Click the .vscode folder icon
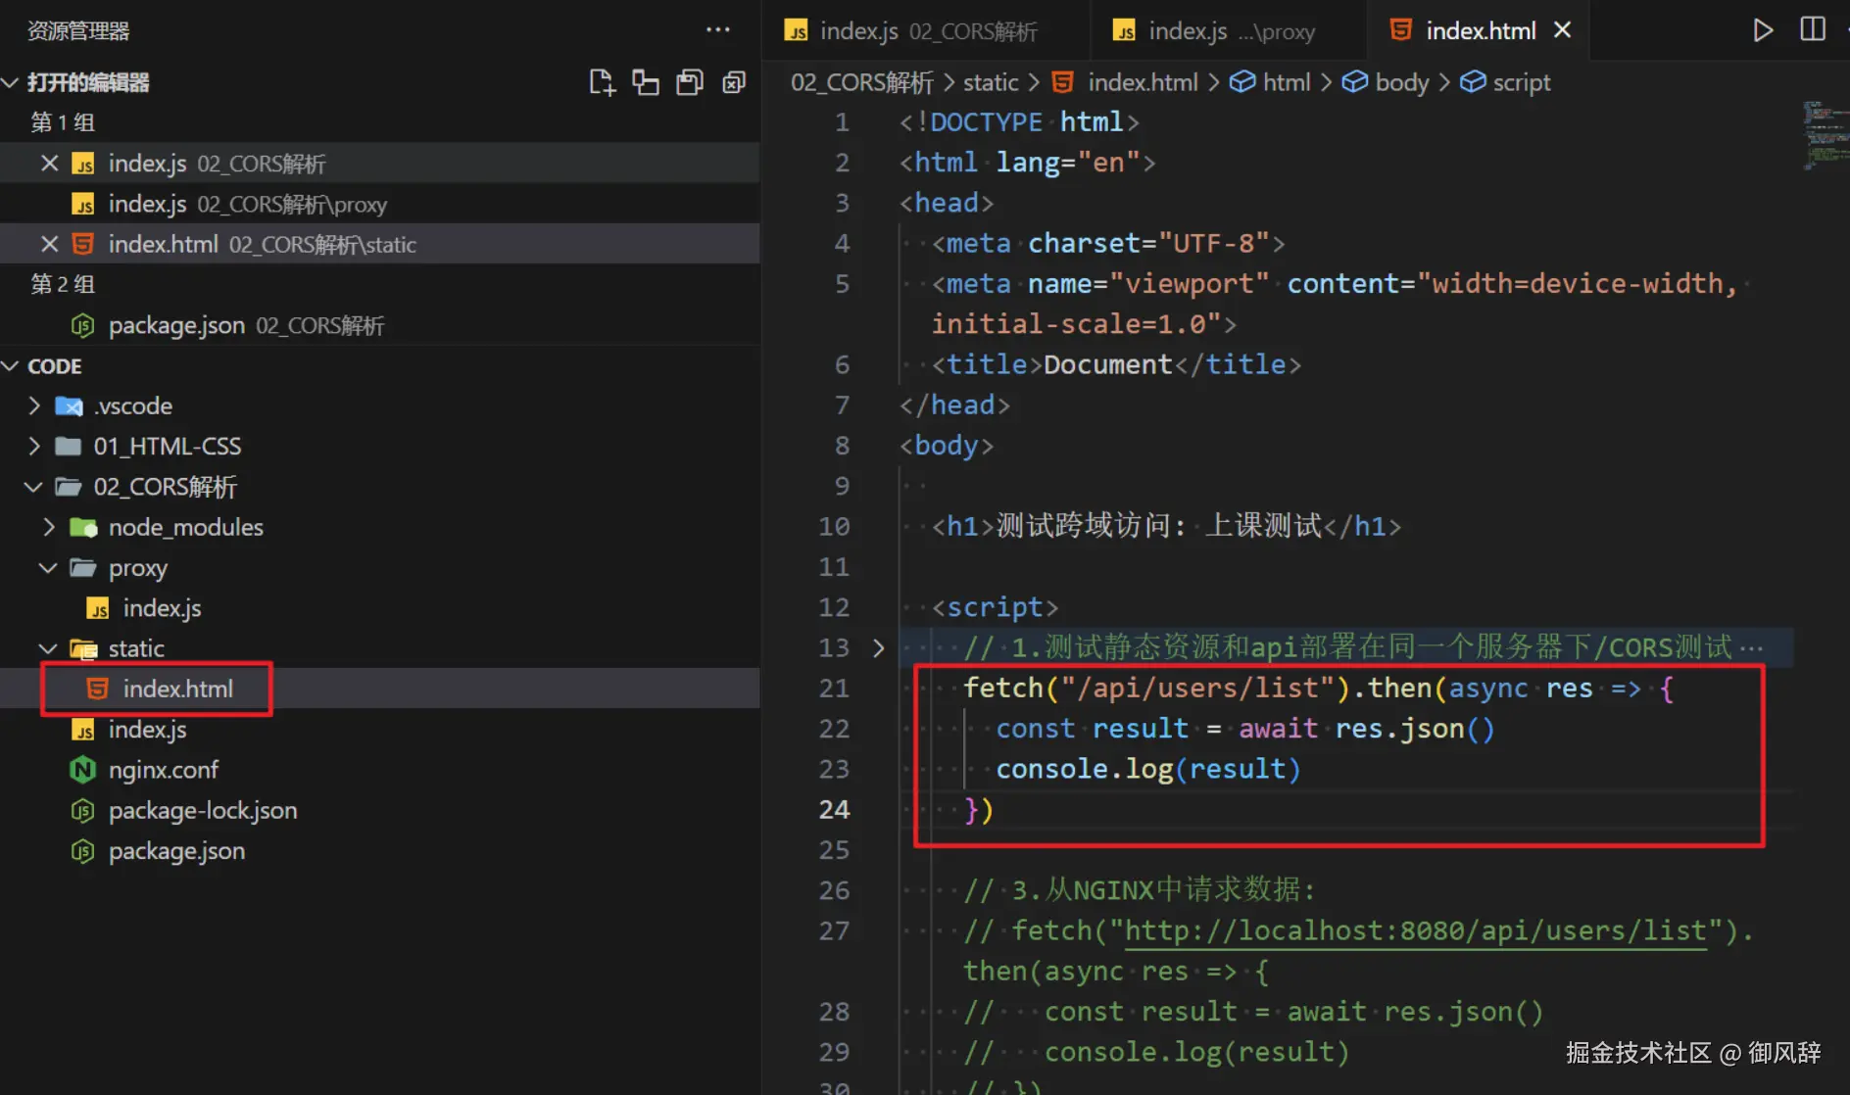 pos(69,405)
